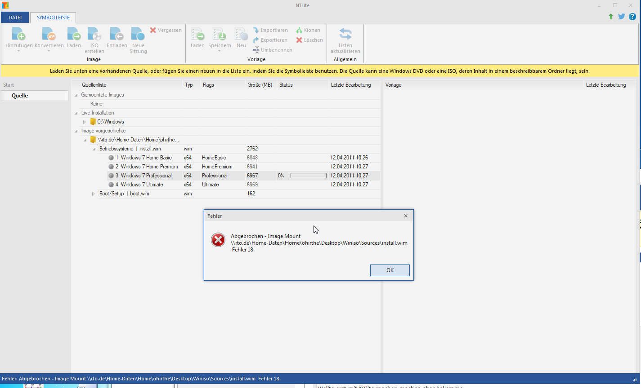
Task: Click the Konvertieren toolbar icon
Action: pos(49,34)
